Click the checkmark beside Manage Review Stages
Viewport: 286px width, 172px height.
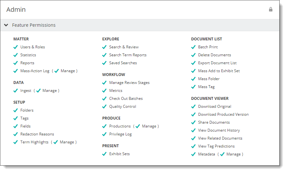104,83
